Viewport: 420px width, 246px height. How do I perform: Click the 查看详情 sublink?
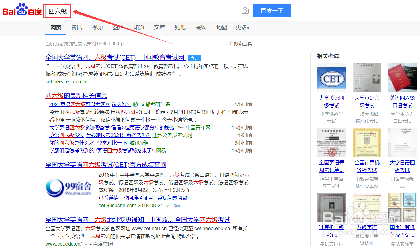tap(108, 198)
